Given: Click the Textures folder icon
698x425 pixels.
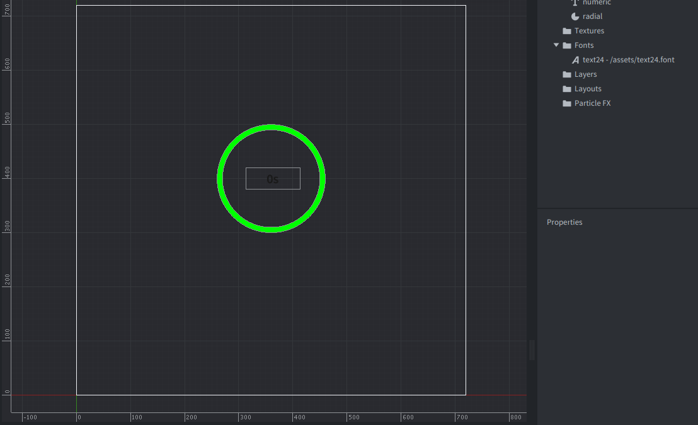Looking at the screenshot, I should tap(567, 31).
